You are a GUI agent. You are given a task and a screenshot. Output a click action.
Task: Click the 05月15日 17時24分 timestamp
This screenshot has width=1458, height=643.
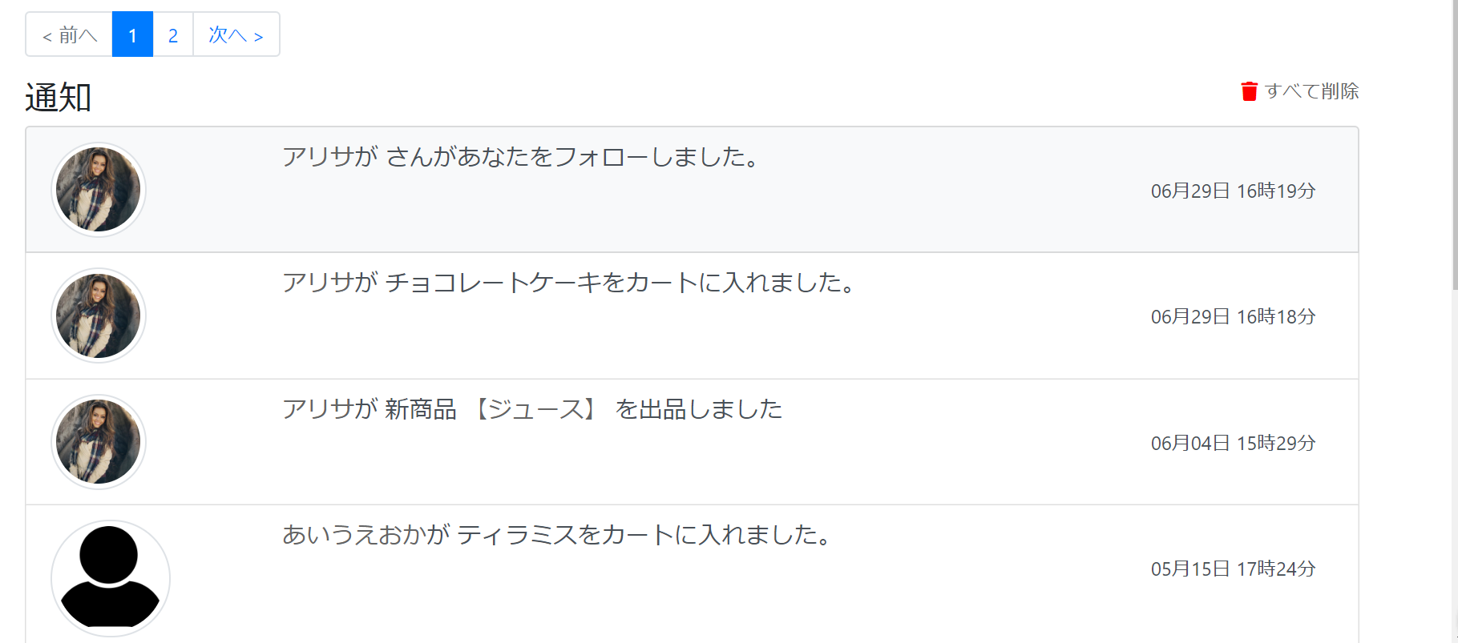[1232, 569]
